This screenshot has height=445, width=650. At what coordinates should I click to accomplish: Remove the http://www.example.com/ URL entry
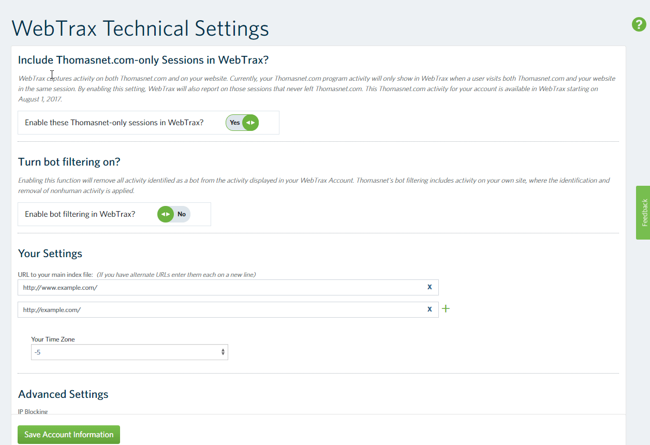tap(430, 287)
